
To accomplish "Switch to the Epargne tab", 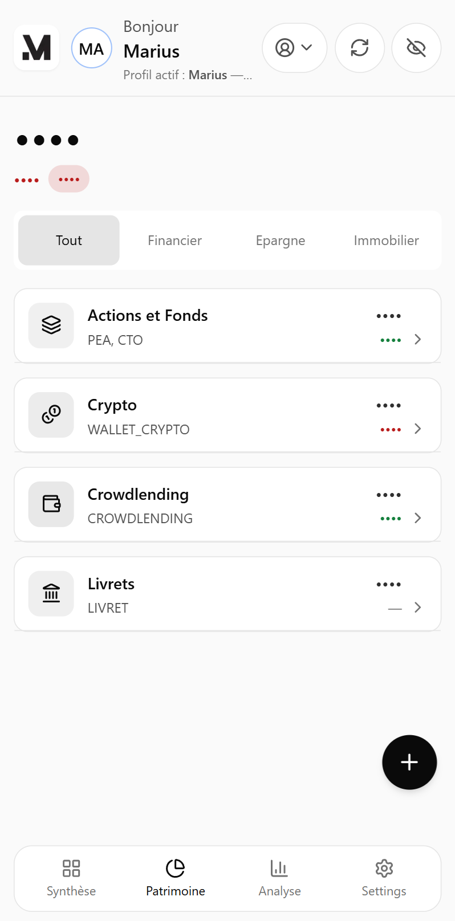I will (x=281, y=241).
